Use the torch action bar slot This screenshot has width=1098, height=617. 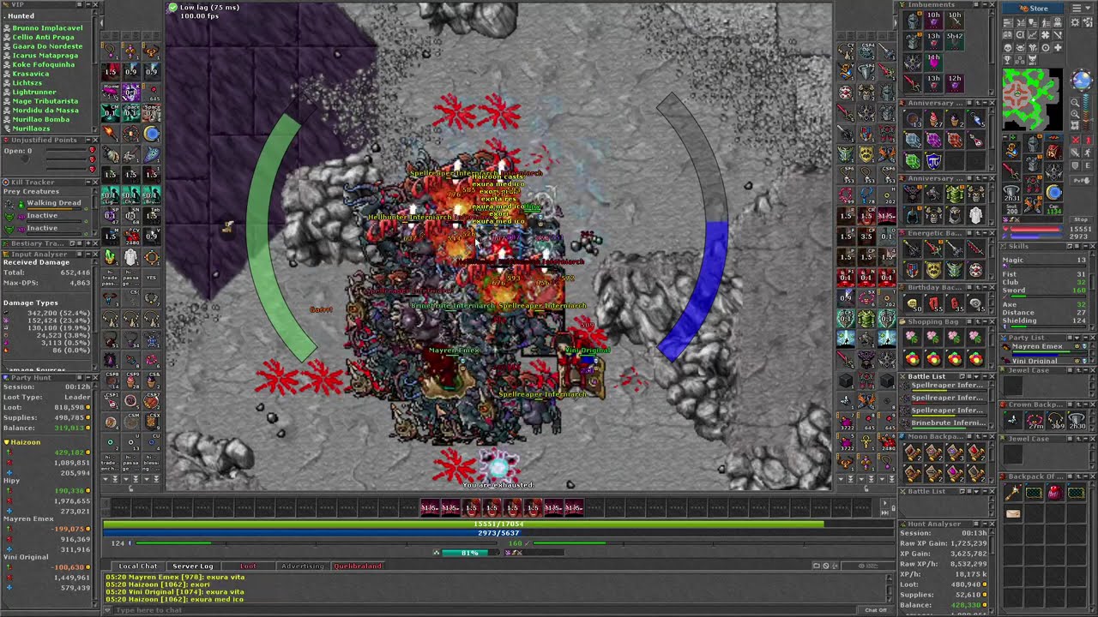(110, 133)
